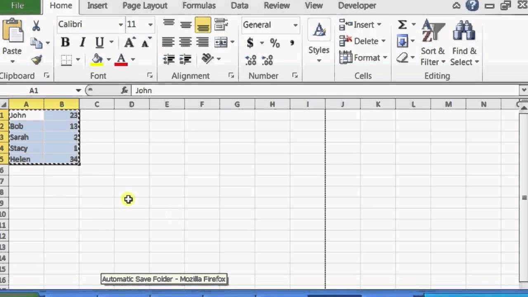Image resolution: width=528 pixels, height=297 pixels.
Task: Open the Delete cells dropdown
Action: [383, 41]
